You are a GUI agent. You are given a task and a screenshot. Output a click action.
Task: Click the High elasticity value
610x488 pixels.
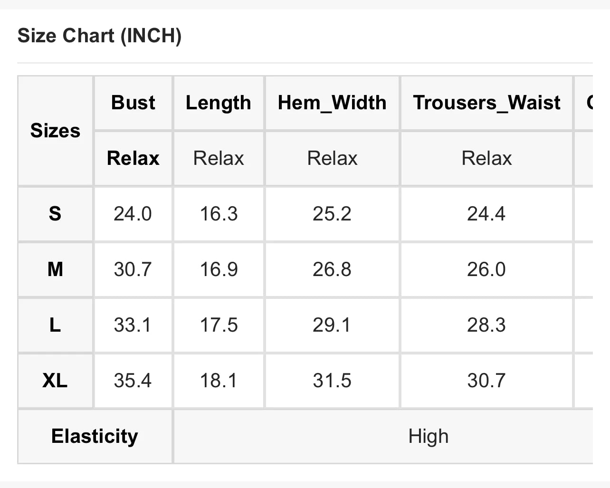(428, 436)
